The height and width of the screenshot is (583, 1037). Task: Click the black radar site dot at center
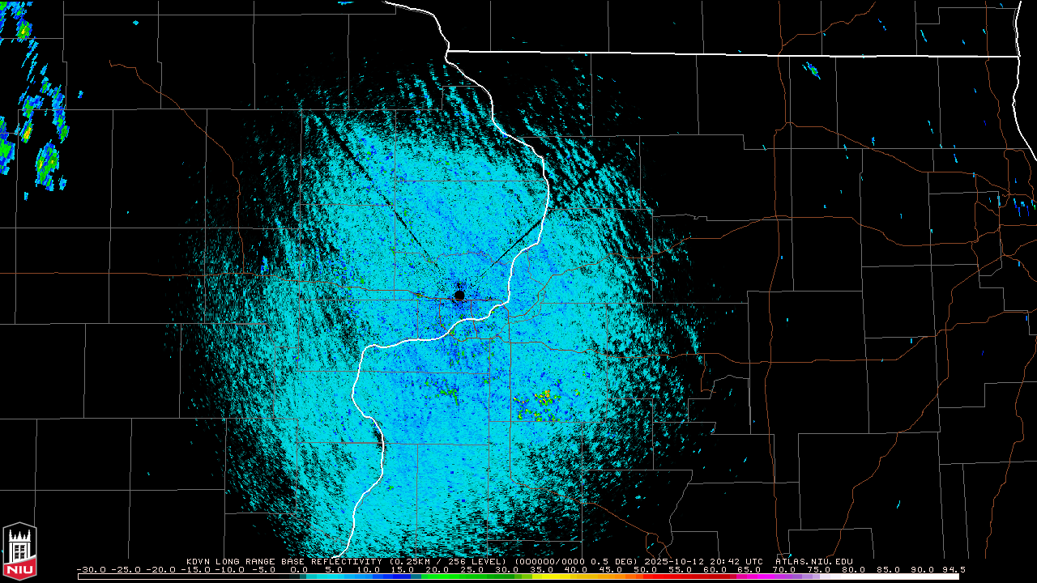point(459,296)
